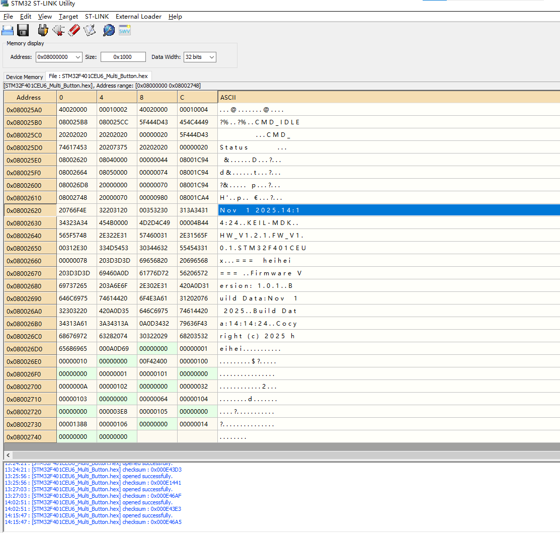Viewport: 560px width, 533px height.
Task: Click the Program verify toolbar icon
Action: (90, 30)
